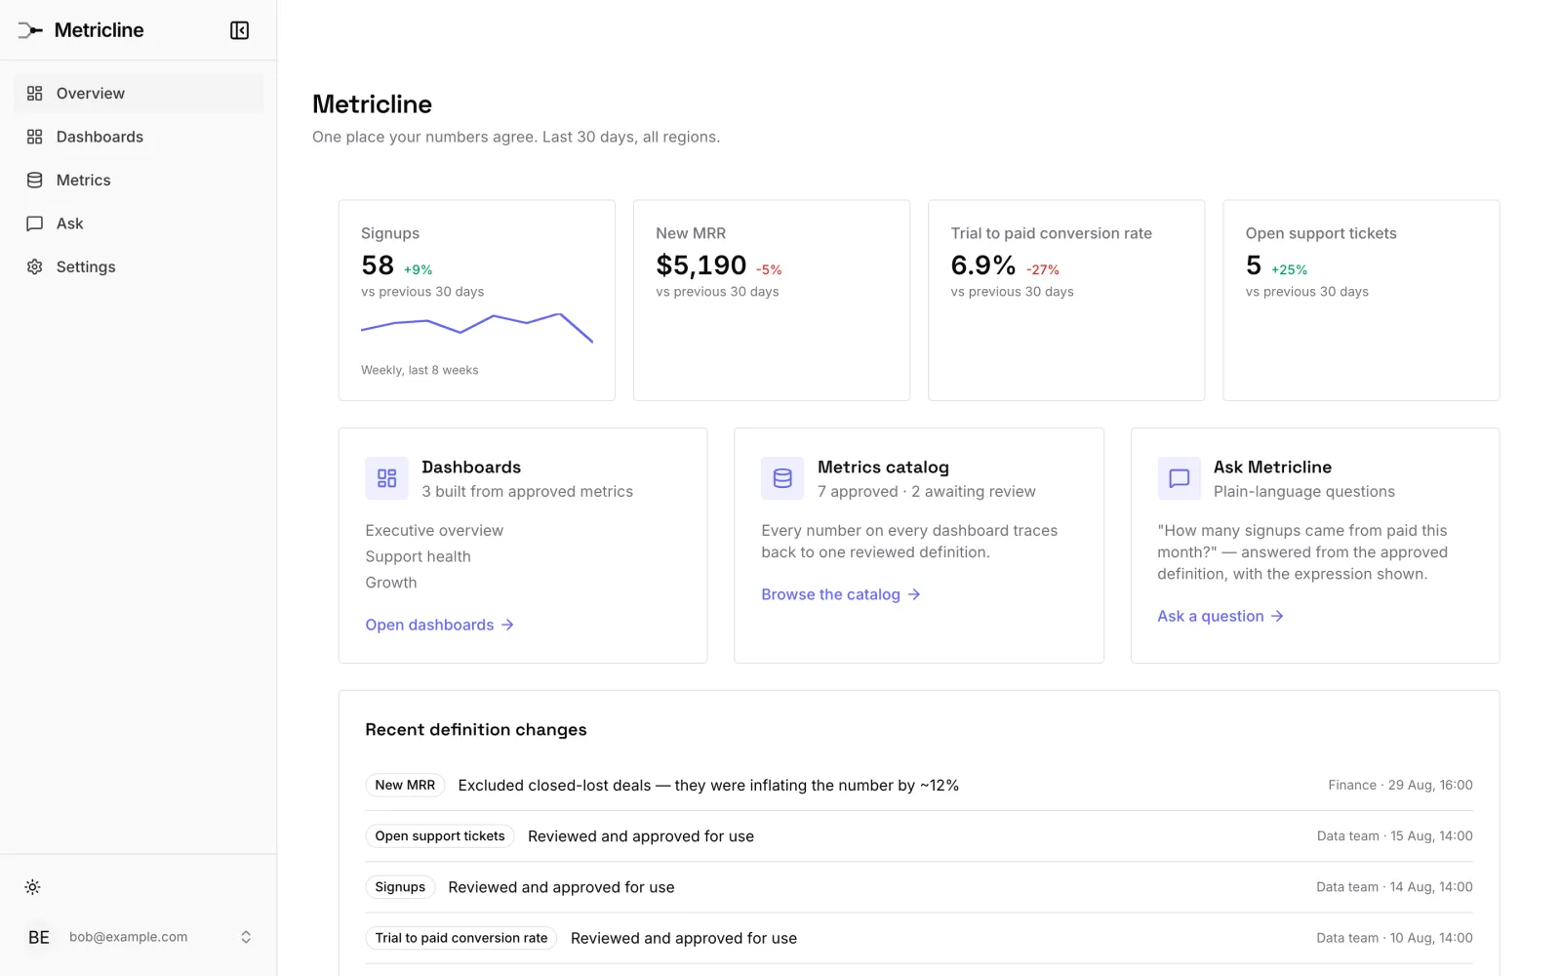
Task: Open Settings from the sidebar
Action: click(x=139, y=266)
